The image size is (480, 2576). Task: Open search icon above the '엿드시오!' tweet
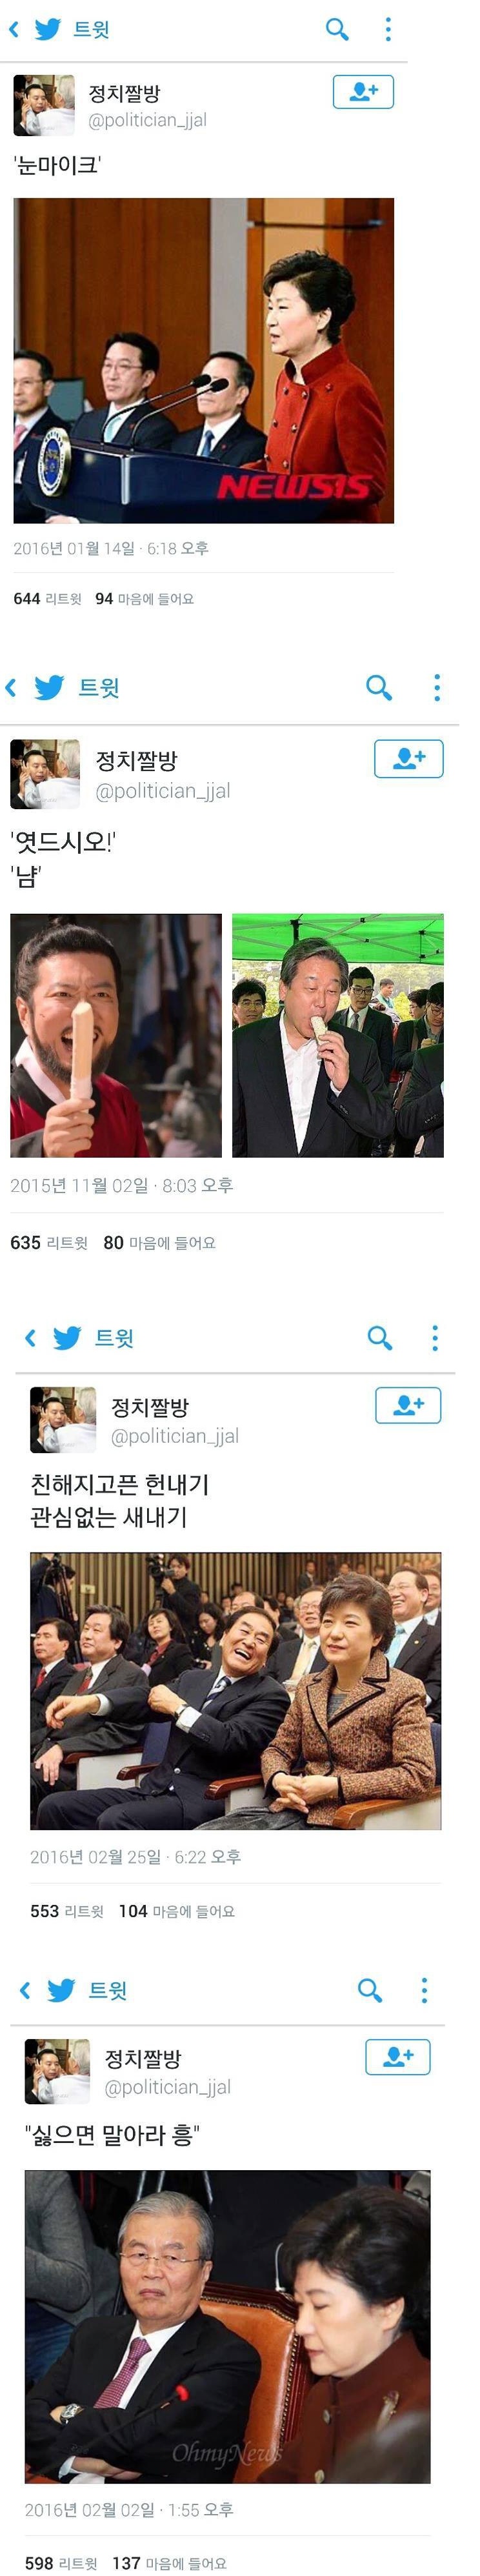pos(379,687)
